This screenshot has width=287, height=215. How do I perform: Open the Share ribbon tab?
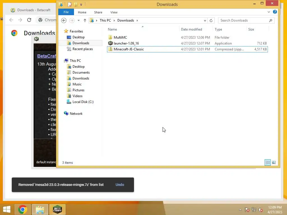(98, 12)
